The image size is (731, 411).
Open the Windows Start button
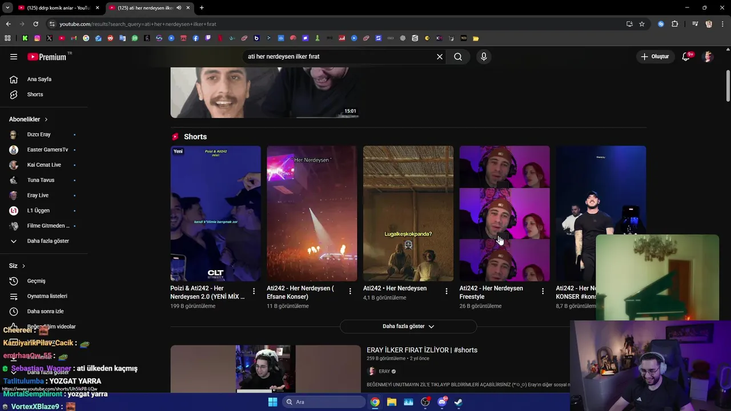click(272, 402)
